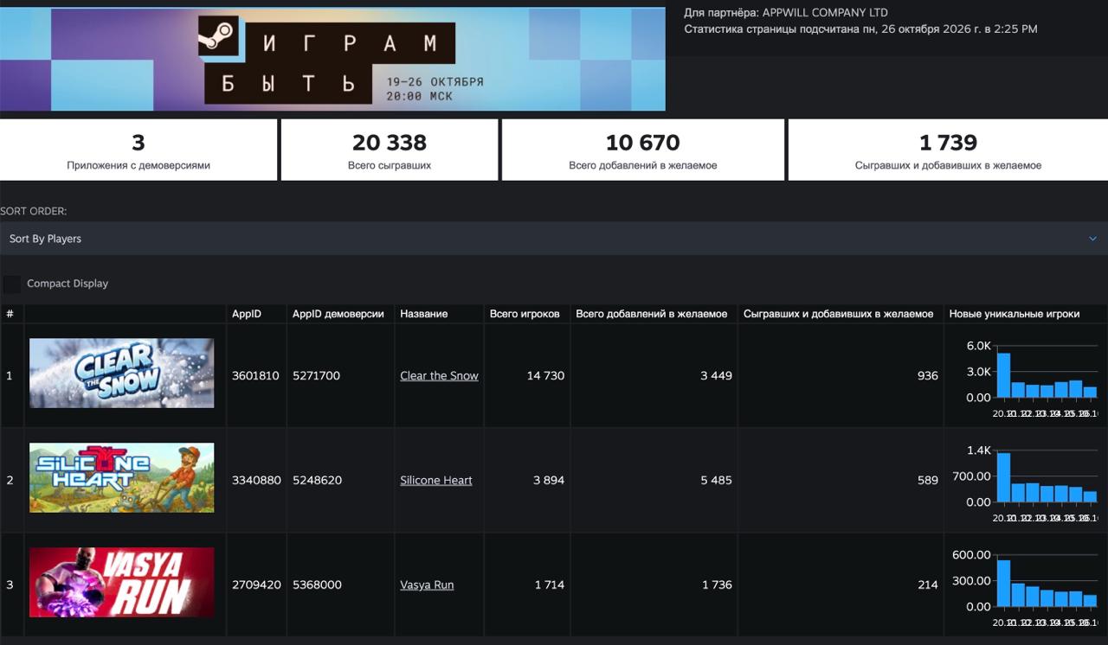Open the Sort By Players dropdown
The width and height of the screenshot is (1108, 645).
pyautogui.click(x=554, y=239)
